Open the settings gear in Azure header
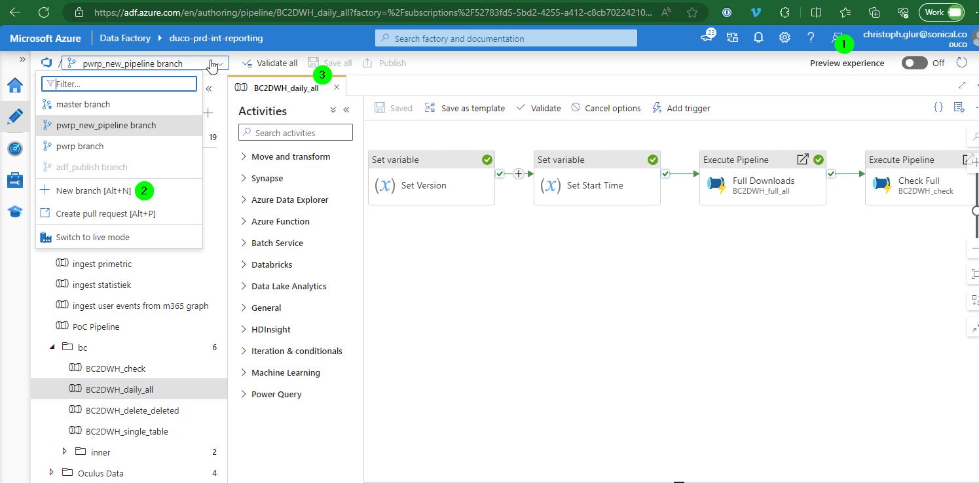This screenshot has height=483, width=979. (785, 37)
